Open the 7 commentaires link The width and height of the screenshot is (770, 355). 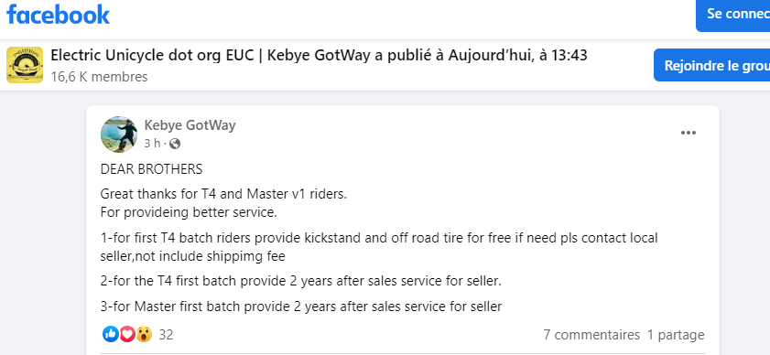point(591,335)
